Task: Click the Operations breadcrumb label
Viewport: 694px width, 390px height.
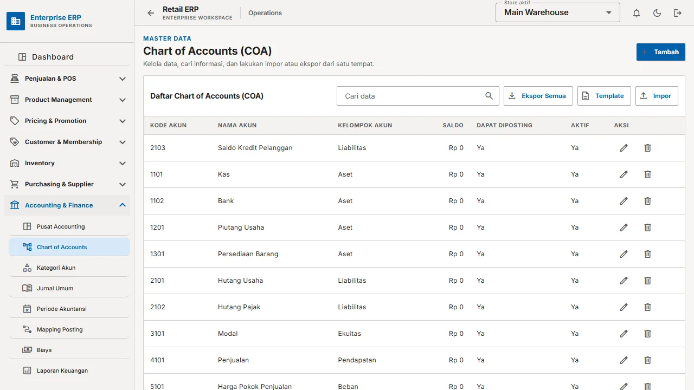Action: [x=265, y=13]
